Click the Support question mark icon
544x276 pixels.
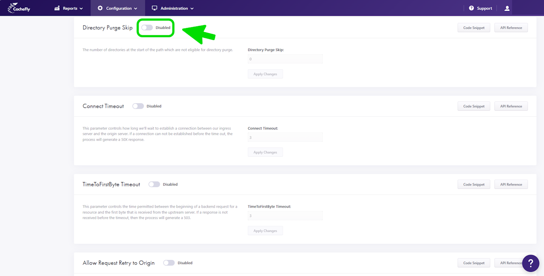point(471,8)
